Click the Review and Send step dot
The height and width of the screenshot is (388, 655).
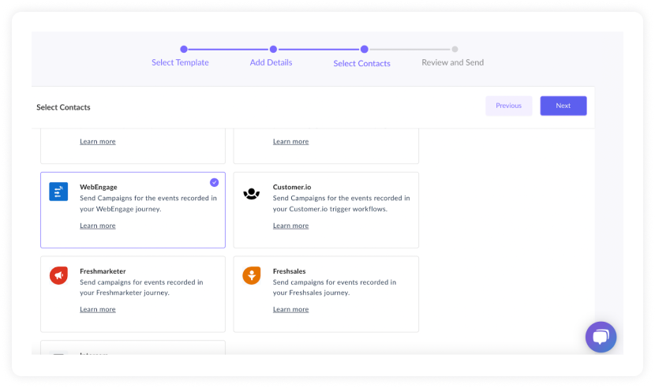pos(455,49)
